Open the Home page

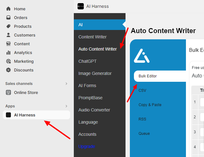pyautogui.click(x=20, y=9)
